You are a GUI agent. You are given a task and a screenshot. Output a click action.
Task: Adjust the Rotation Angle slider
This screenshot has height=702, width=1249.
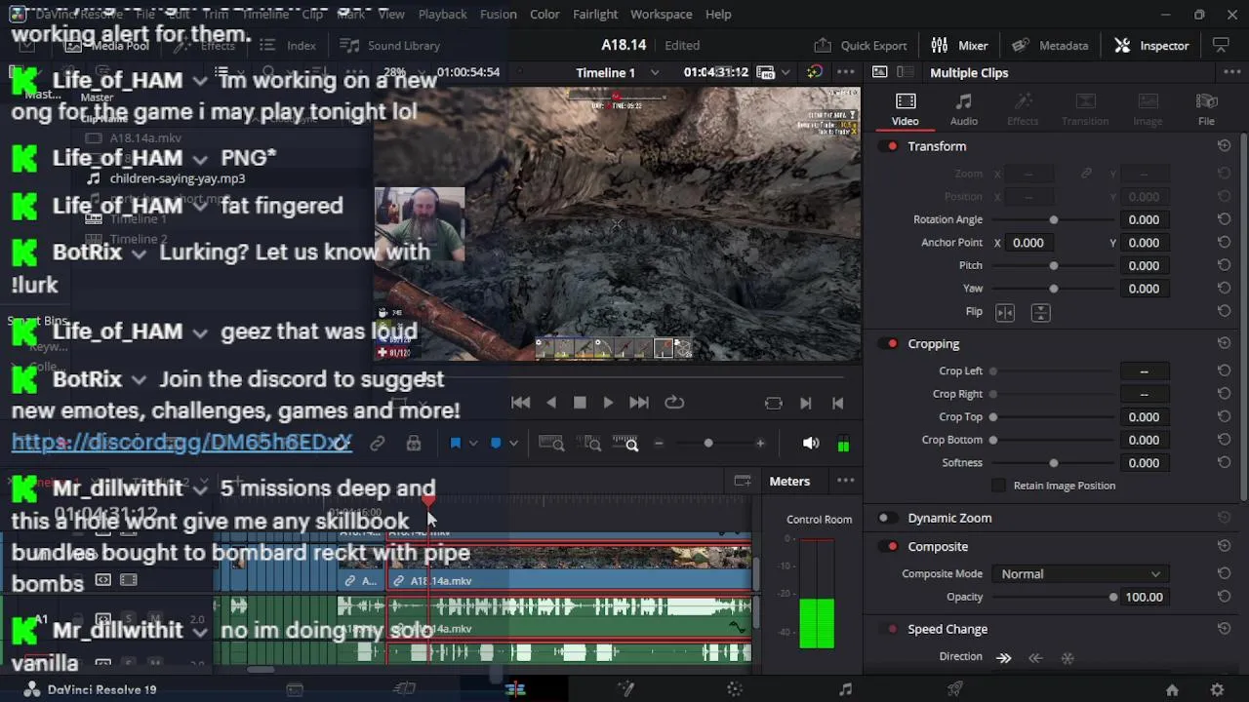click(1053, 219)
